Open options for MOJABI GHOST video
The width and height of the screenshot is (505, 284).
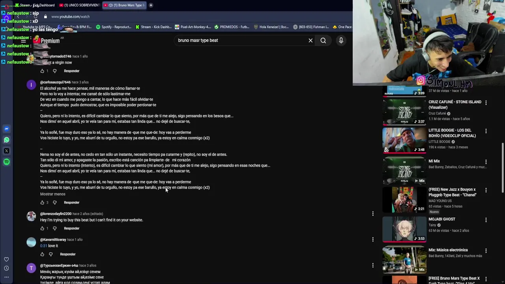pyautogui.click(x=486, y=220)
